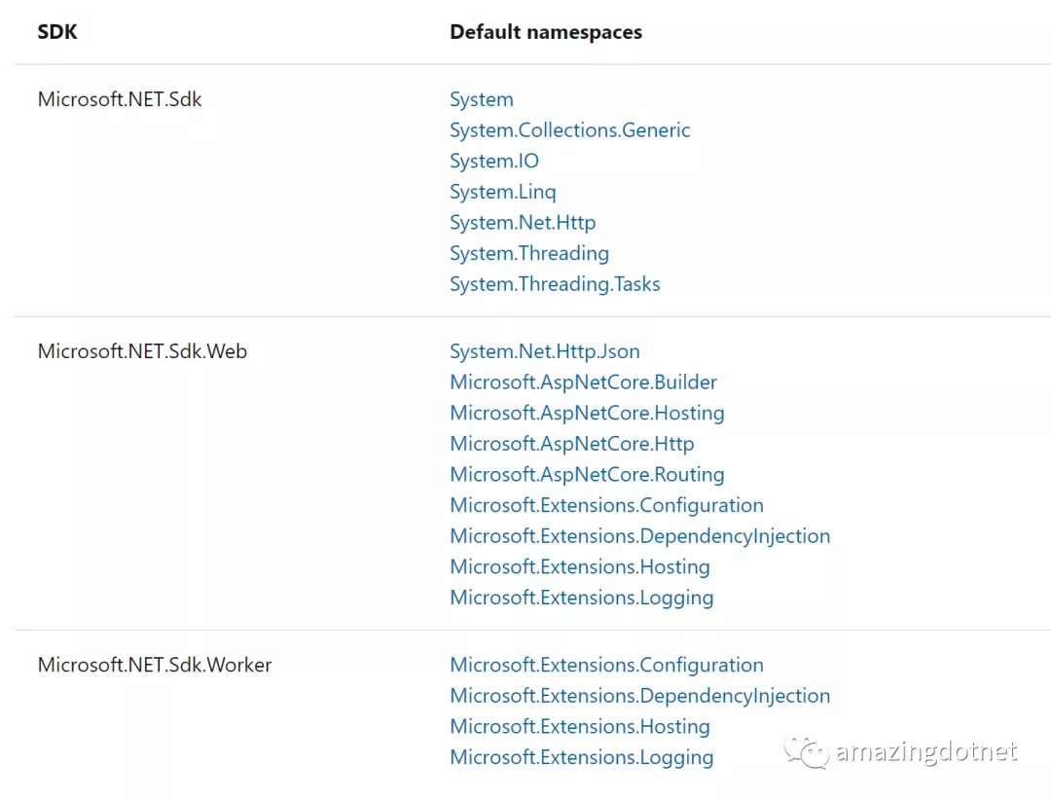The height and width of the screenshot is (800, 1051).
Task: Click the "Default namespaces" column header
Action: coord(545,32)
